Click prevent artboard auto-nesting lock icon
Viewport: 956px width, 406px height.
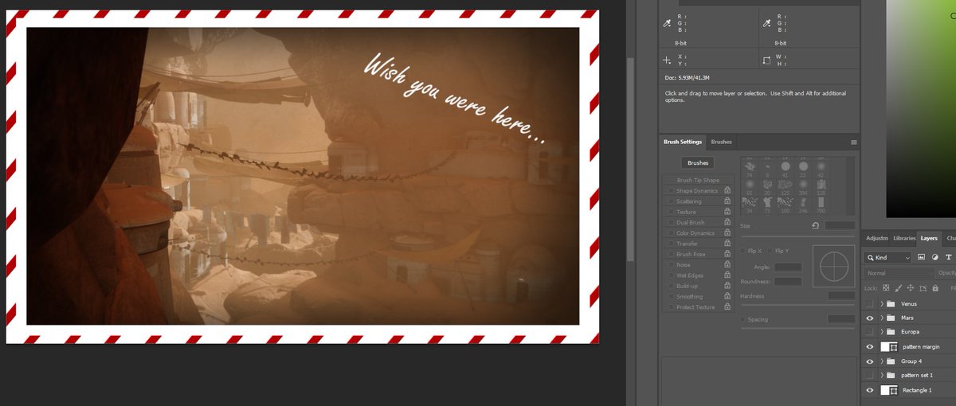pos(922,288)
